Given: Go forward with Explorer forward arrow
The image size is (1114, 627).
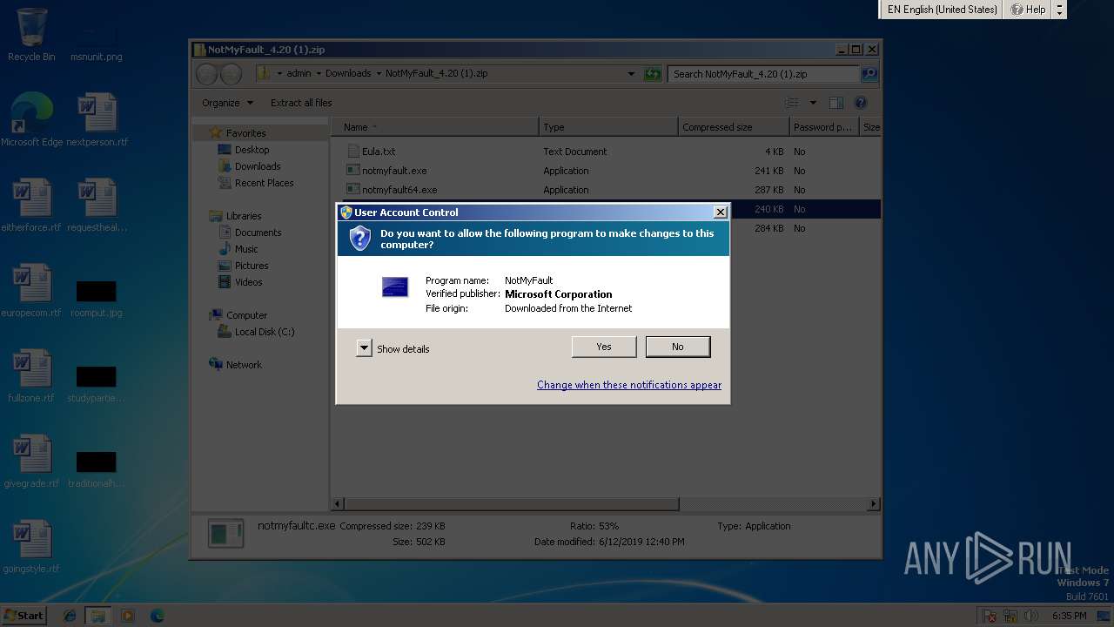Looking at the screenshot, I should (231, 74).
